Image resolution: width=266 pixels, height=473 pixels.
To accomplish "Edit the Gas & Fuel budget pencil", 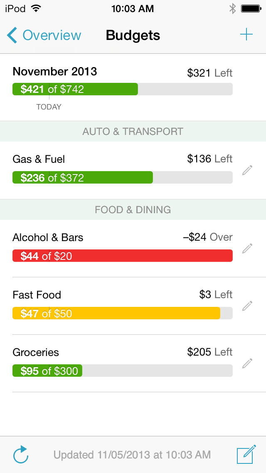I will 247,170.
